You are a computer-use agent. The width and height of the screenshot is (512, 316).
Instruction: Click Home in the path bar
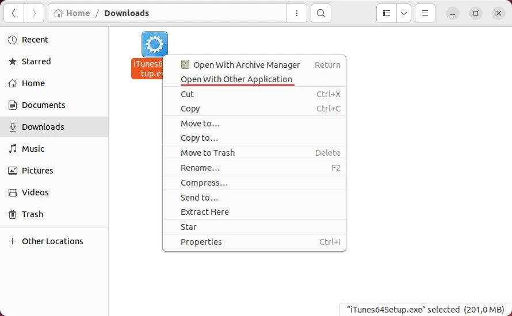(x=78, y=13)
